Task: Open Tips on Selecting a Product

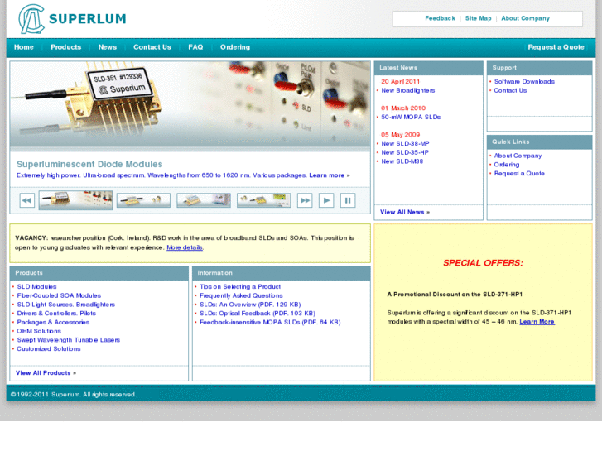Action: (240, 286)
